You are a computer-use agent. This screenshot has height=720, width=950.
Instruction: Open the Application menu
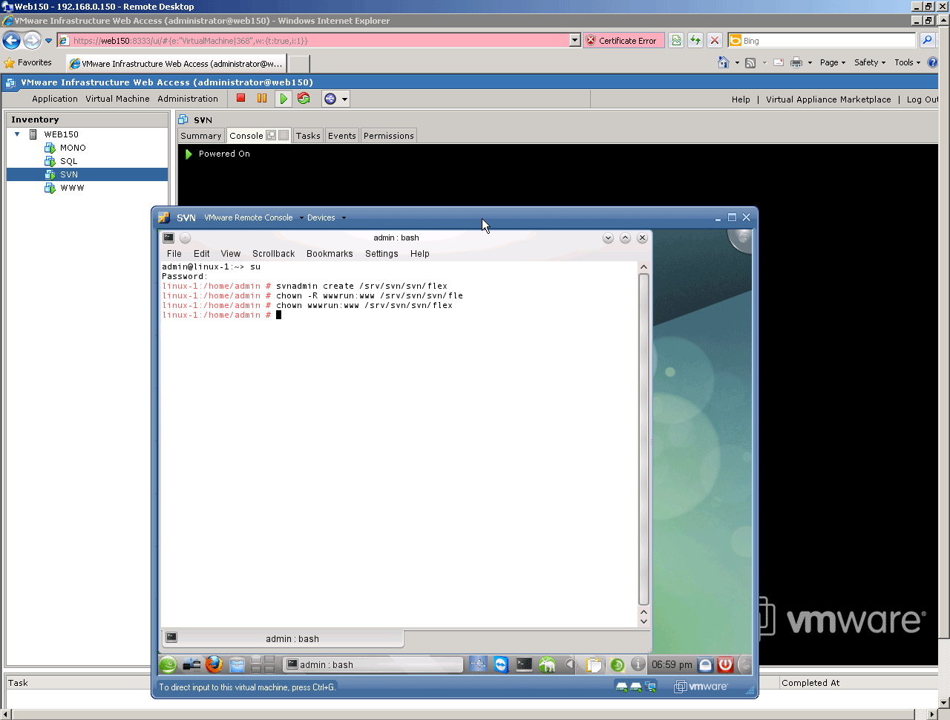(x=55, y=99)
